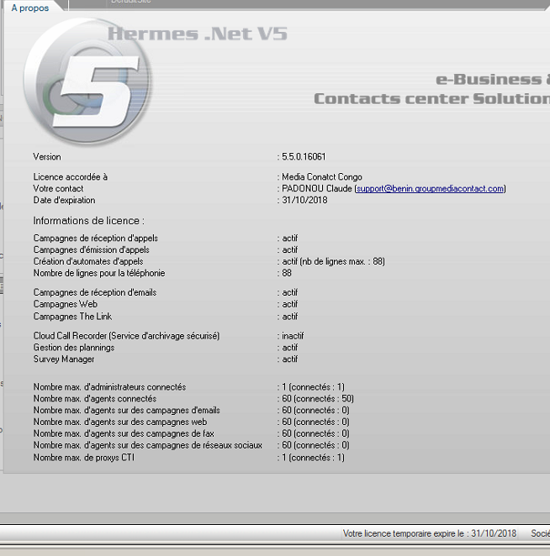The width and height of the screenshot is (550, 556).
Task: Click the Hermes 5 logo icon
Action: 88,81
